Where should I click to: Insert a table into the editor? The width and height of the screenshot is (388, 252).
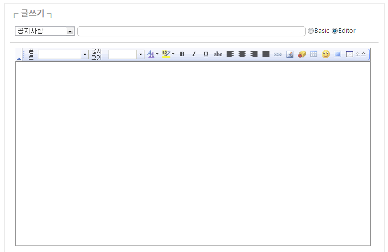(x=314, y=54)
